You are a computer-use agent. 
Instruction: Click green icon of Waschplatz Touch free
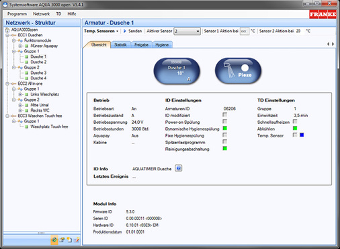click(27, 127)
